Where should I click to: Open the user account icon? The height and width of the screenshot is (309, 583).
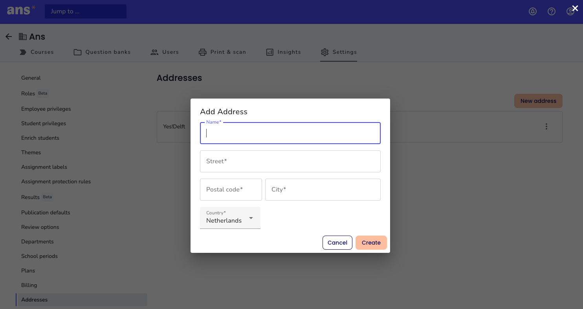[x=570, y=11]
